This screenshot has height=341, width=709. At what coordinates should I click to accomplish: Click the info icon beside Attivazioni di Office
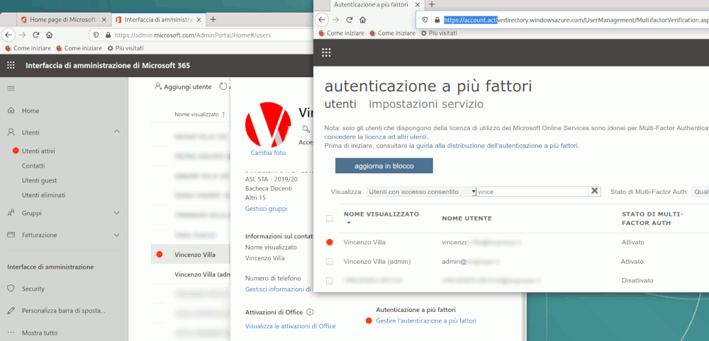pos(310,312)
